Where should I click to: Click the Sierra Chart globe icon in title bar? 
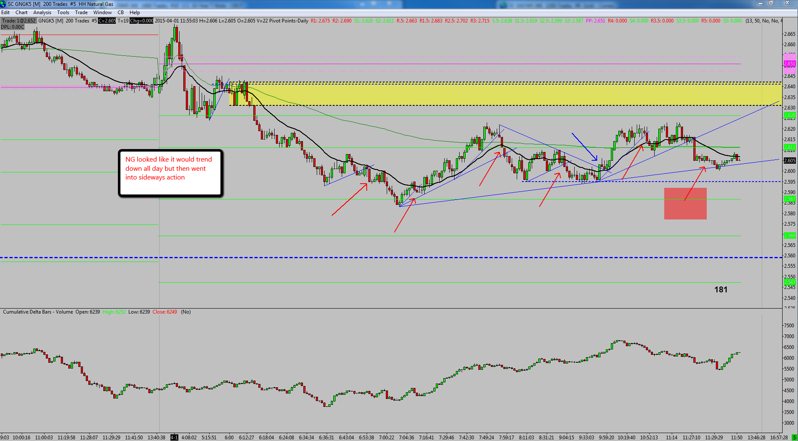3,4
